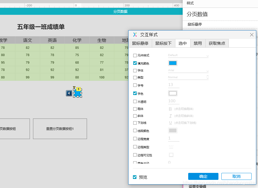Image resolution: width=258 pixels, height=188 pixels.
Task: Open the Arial font dropdown
Action: 188,71
